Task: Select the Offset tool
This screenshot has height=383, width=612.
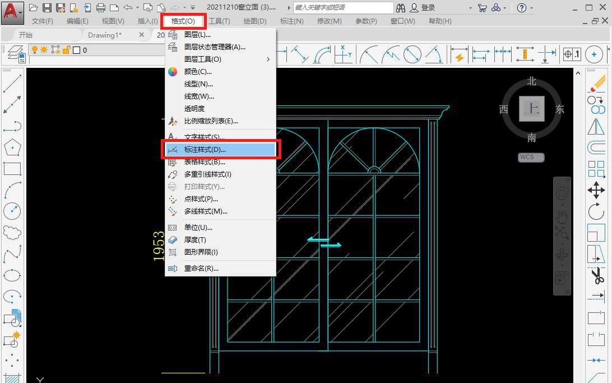Action: (596, 147)
